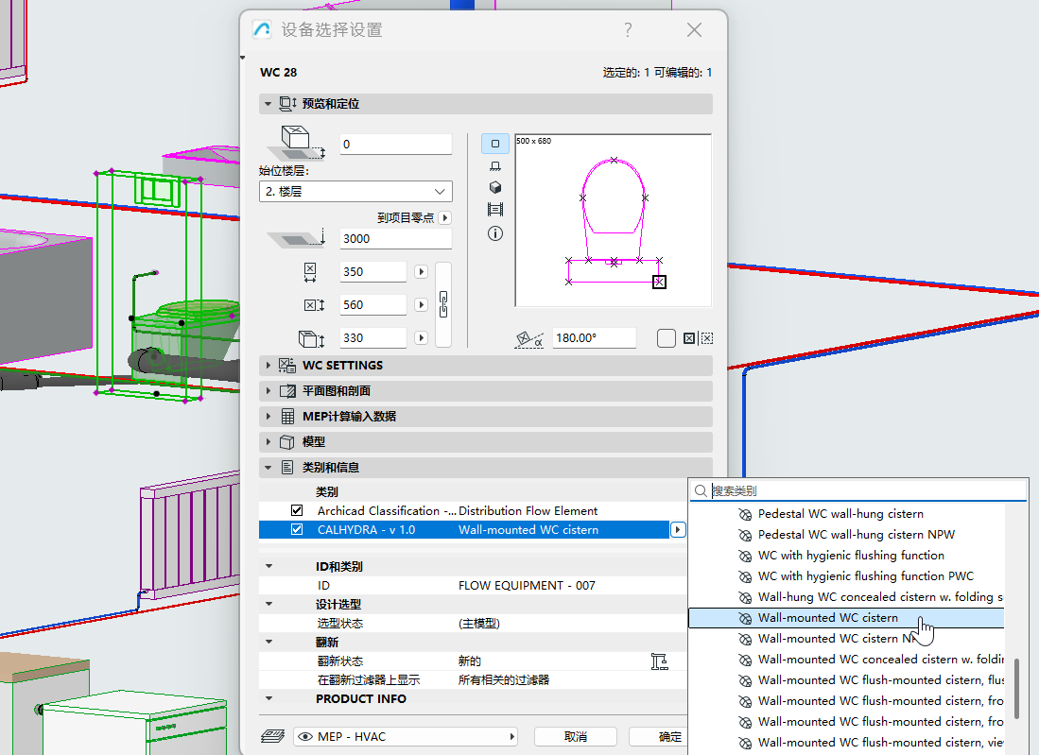Viewport: 1039px width, 755px height.
Task: Open the CALHYDRA classification picker arrow
Action: (677, 530)
